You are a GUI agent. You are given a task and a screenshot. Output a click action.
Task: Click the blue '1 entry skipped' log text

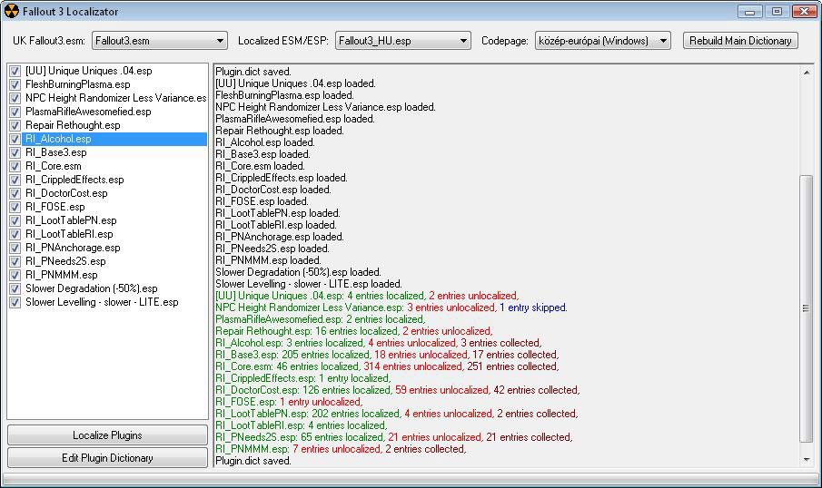click(533, 307)
